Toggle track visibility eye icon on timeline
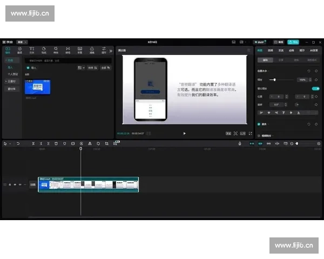 15,185
